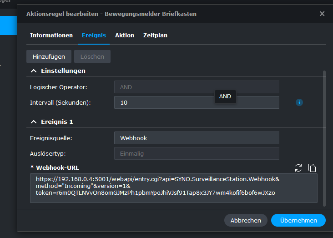Screen dimensions: 333x238
Task: Click the Hinzufügen button
Action: (x=49, y=56)
